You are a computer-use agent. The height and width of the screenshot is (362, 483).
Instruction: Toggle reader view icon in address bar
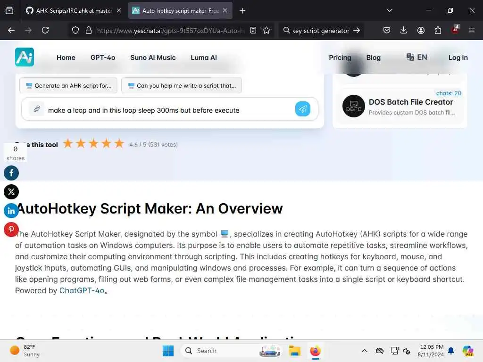coord(253,31)
